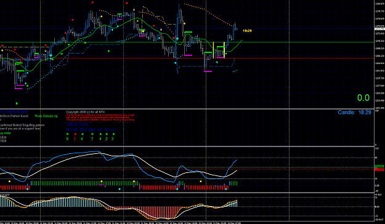Select the H1 timeframe label in Quick Scan
The height and width of the screenshot is (224, 385).
point(100,130)
